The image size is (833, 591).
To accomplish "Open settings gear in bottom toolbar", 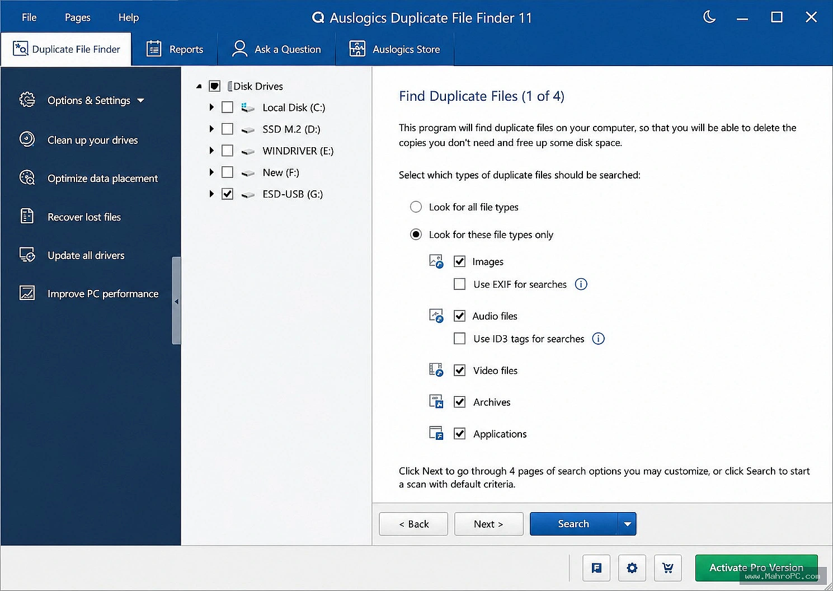I will 632,568.
